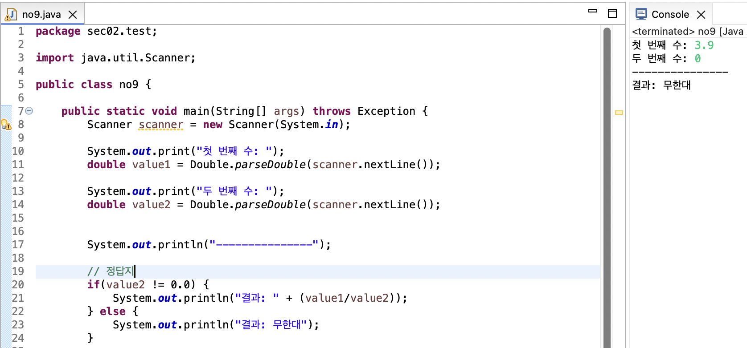
Task: Click the '<terminated> no9' console header
Action: (x=673, y=31)
